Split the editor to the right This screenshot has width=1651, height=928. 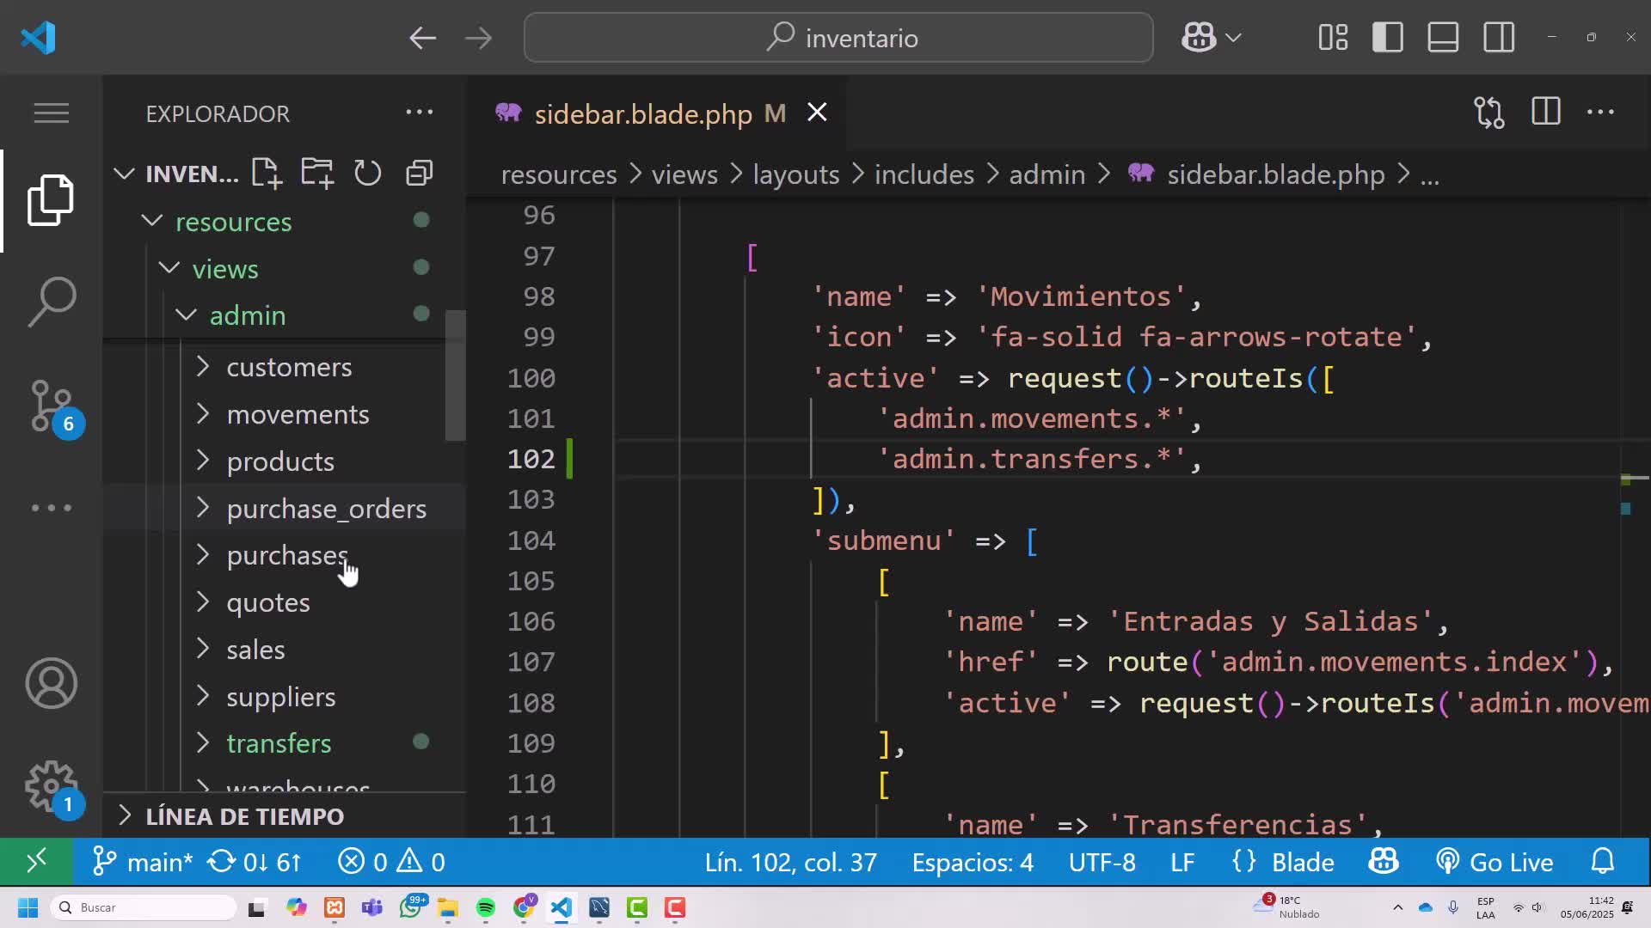click(x=1546, y=113)
